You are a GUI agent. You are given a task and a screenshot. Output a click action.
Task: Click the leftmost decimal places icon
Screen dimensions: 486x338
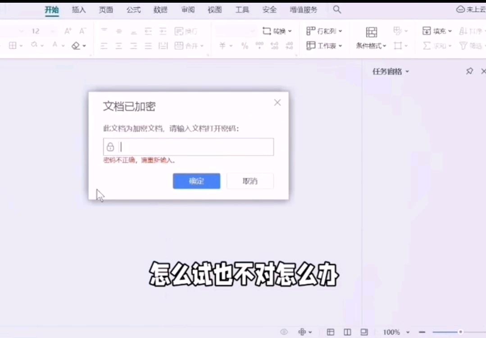(274, 46)
